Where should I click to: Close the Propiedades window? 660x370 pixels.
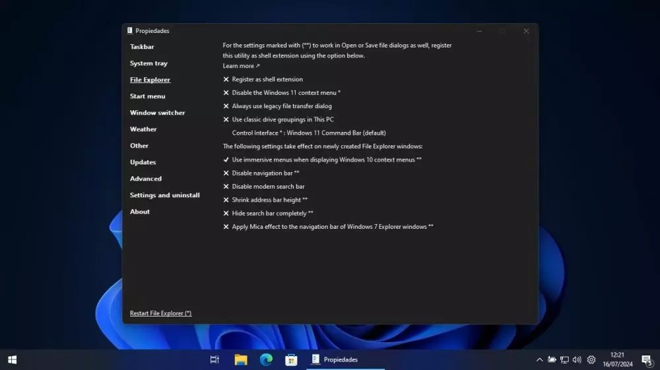(x=526, y=31)
